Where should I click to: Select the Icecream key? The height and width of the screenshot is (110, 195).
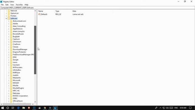(x=16, y=65)
